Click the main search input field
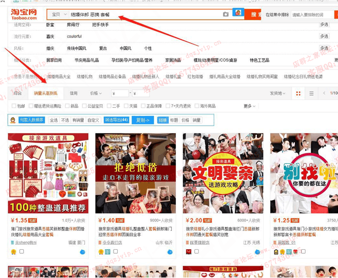 [x=146, y=14]
